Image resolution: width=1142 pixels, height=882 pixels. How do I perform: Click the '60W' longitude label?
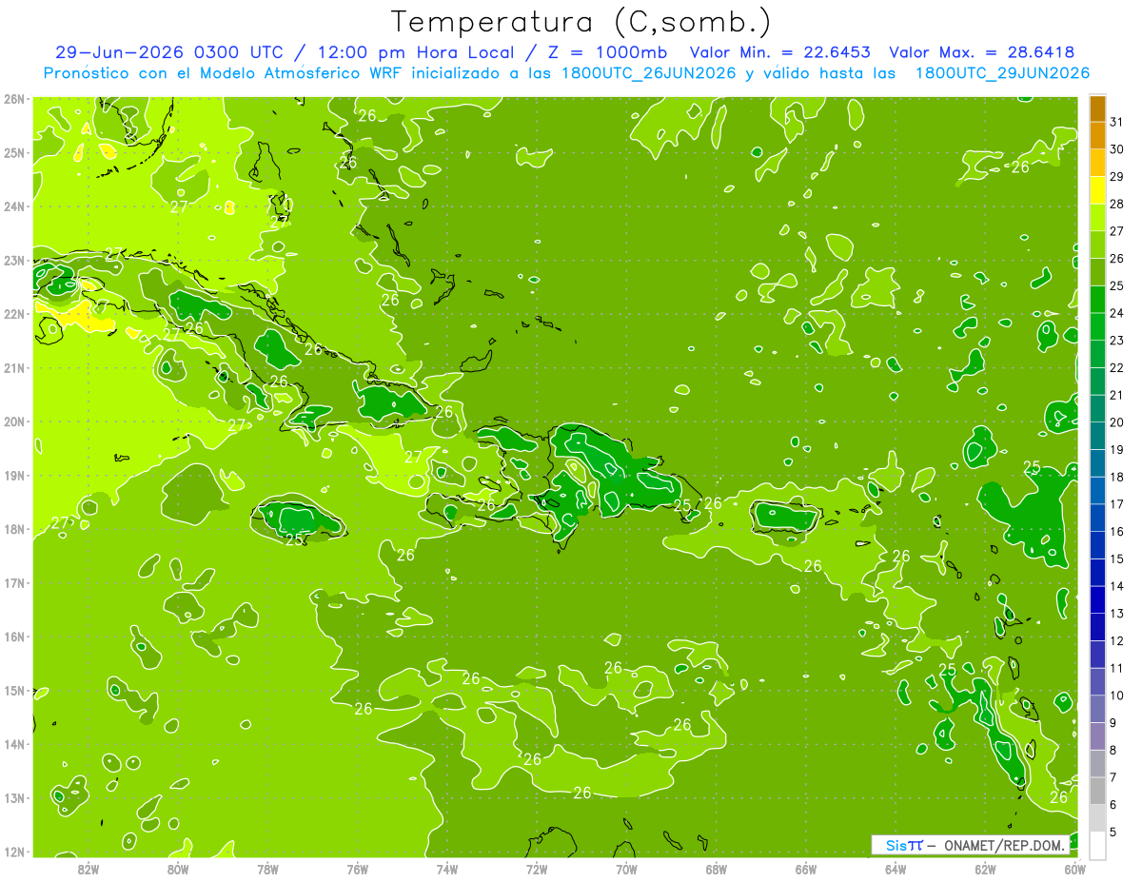[1075, 869]
